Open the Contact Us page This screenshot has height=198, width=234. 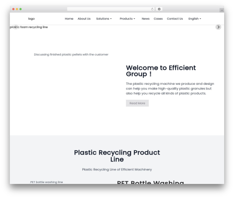point(175,19)
